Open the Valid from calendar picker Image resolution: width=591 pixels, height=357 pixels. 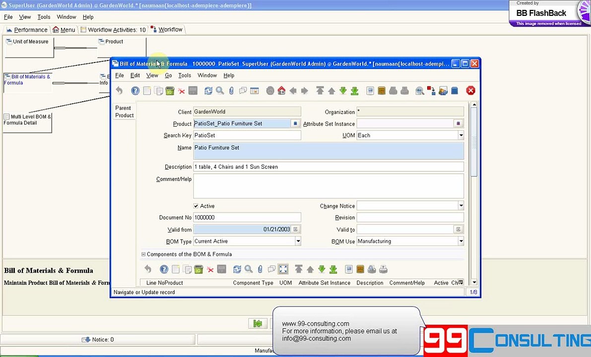pyautogui.click(x=296, y=230)
